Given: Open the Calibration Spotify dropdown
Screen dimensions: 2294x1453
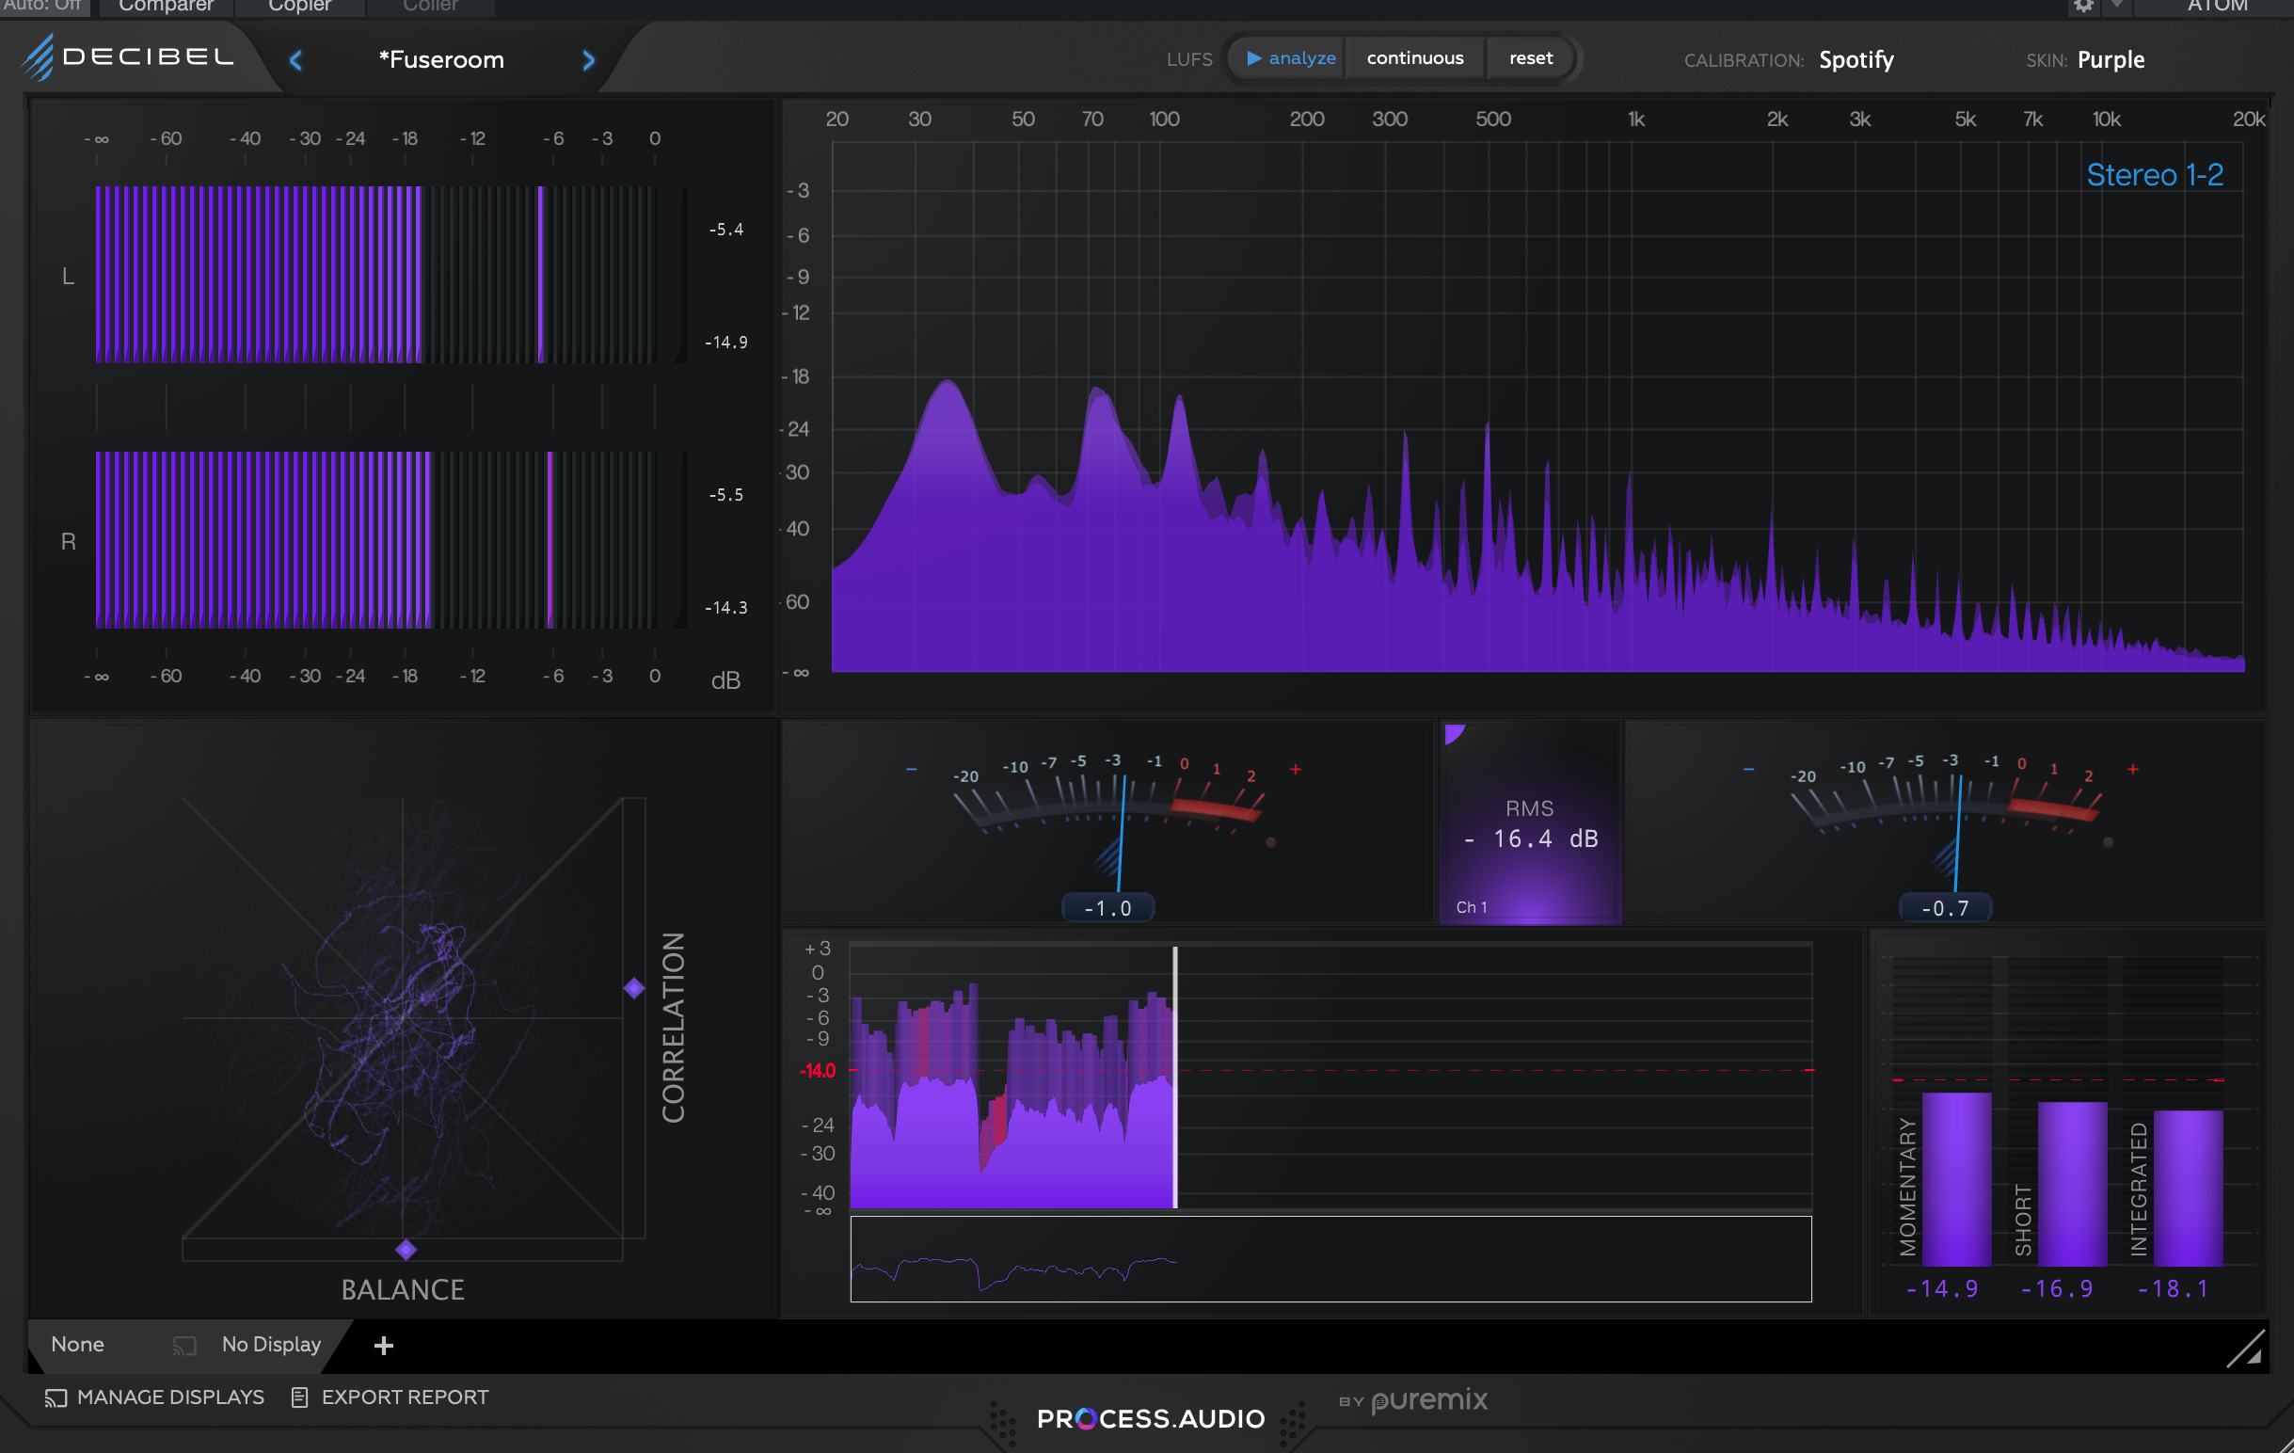Looking at the screenshot, I should pyautogui.click(x=1856, y=59).
